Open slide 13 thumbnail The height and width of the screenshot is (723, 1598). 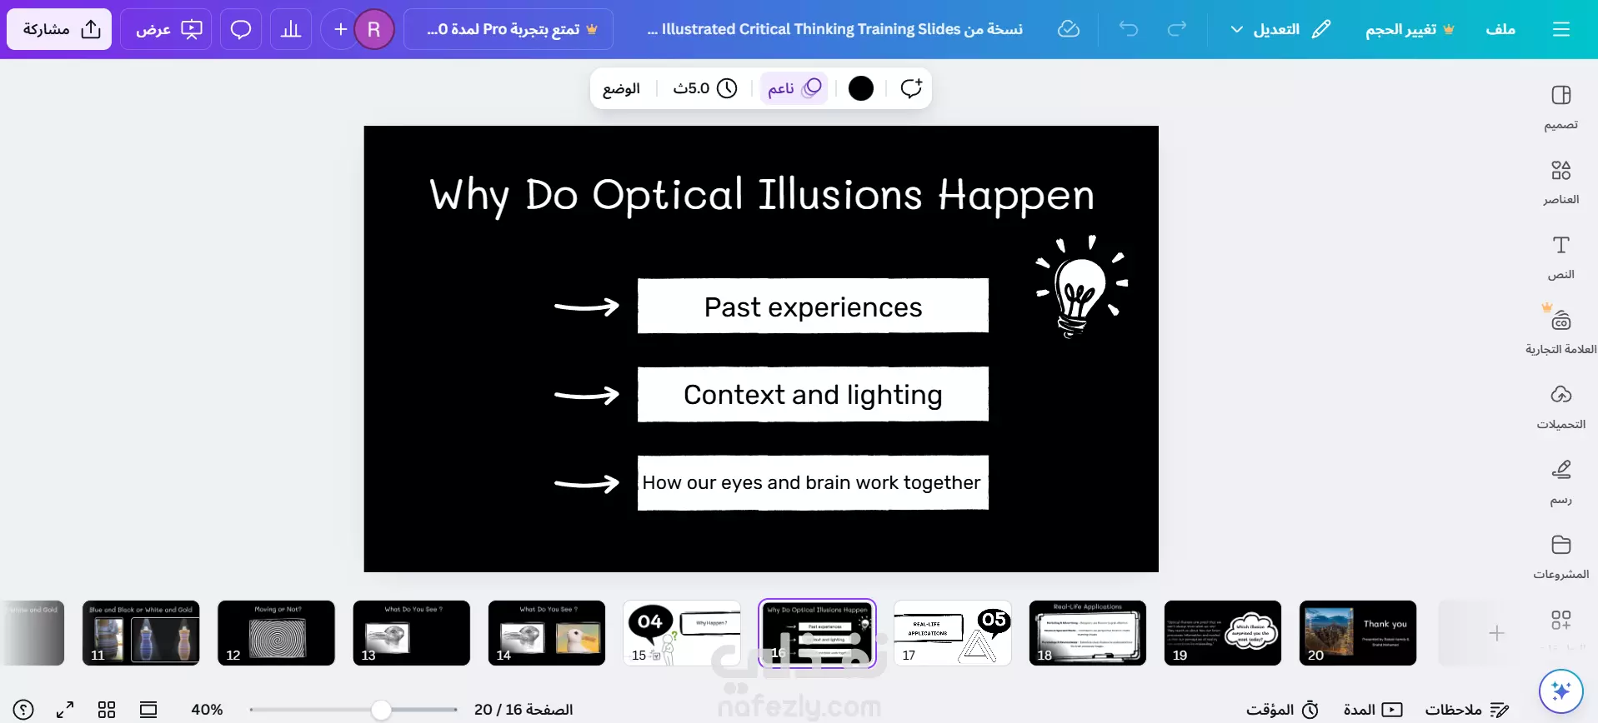point(411,633)
